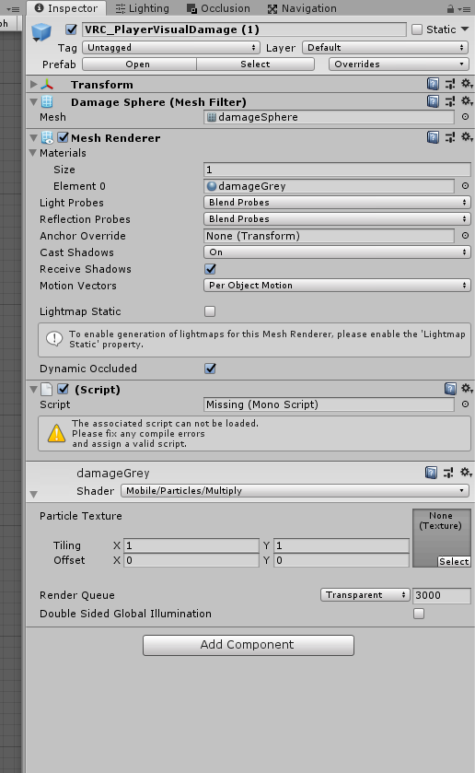The width and height of the screenshot is (475, 773).
Task: Disable Receive Shadows checkbox
Action: point(210,269)
